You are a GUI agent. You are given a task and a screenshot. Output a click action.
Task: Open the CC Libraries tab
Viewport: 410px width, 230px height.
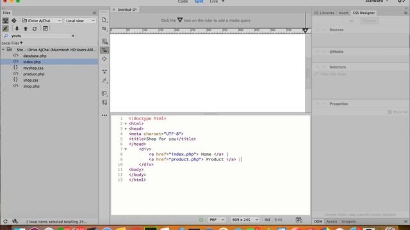(324, 13)
